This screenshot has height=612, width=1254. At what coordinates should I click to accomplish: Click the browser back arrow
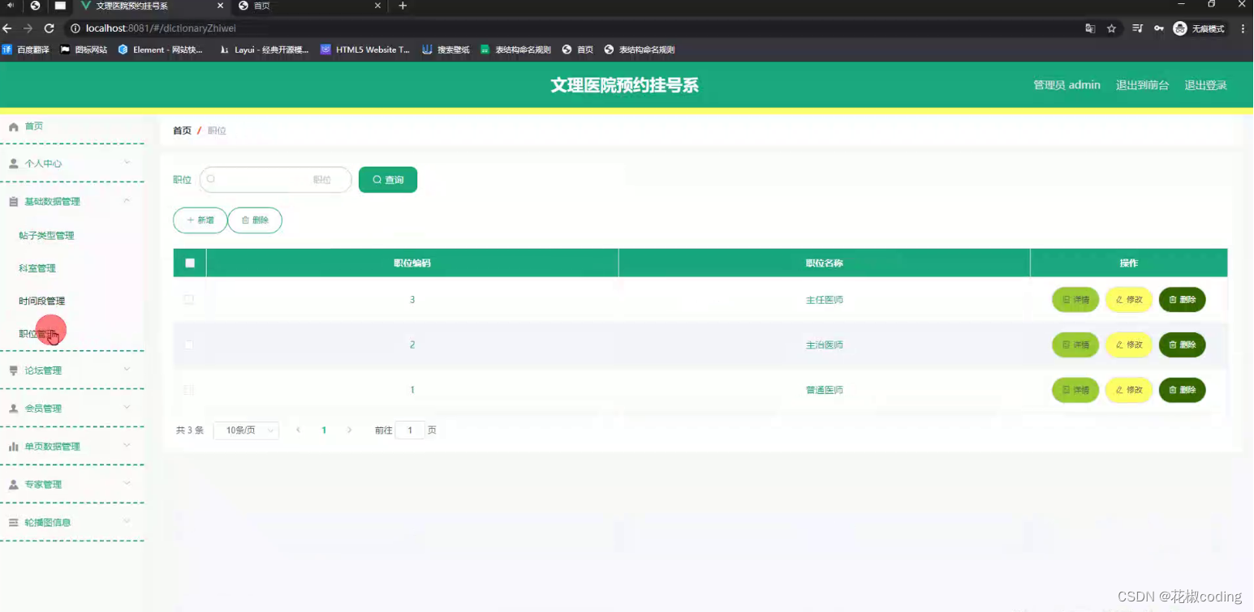[x=7, y=28]
